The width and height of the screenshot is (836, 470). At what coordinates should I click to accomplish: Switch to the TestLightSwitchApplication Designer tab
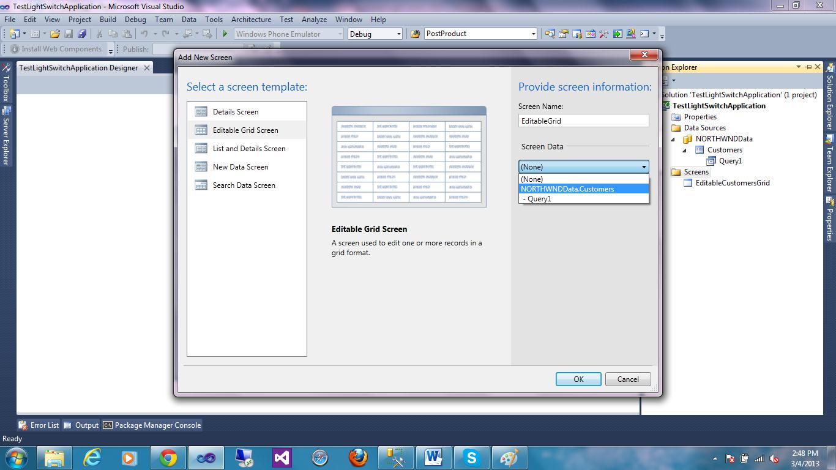tap(78, 68)
